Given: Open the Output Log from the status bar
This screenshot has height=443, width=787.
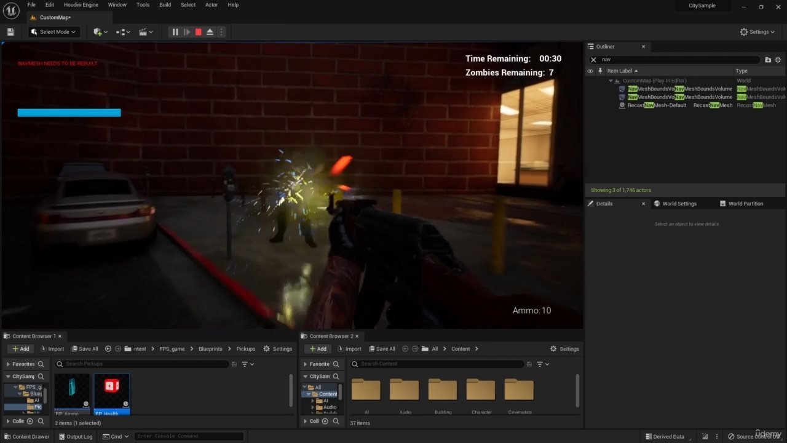Looking at the screenshot, I should click(x=75, y=437).
